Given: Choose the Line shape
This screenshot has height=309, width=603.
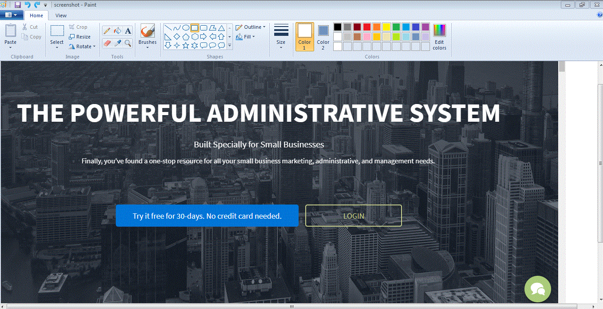Looking at the screenshot, I should click(168, 28).
